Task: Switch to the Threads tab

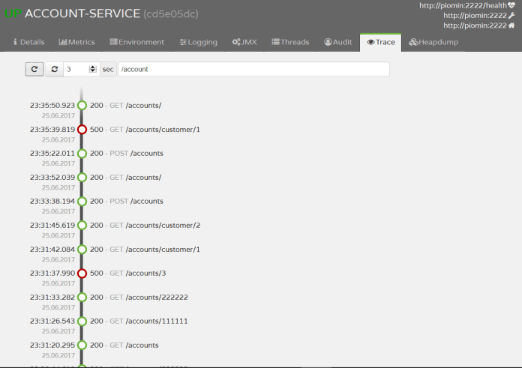Action: tap(290, 42)
